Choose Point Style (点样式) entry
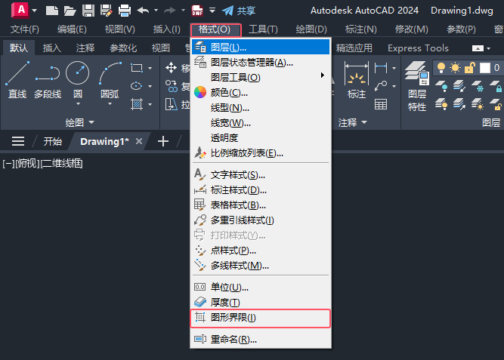The height and width of the screenshot is (360, 504). click(261, 251)
